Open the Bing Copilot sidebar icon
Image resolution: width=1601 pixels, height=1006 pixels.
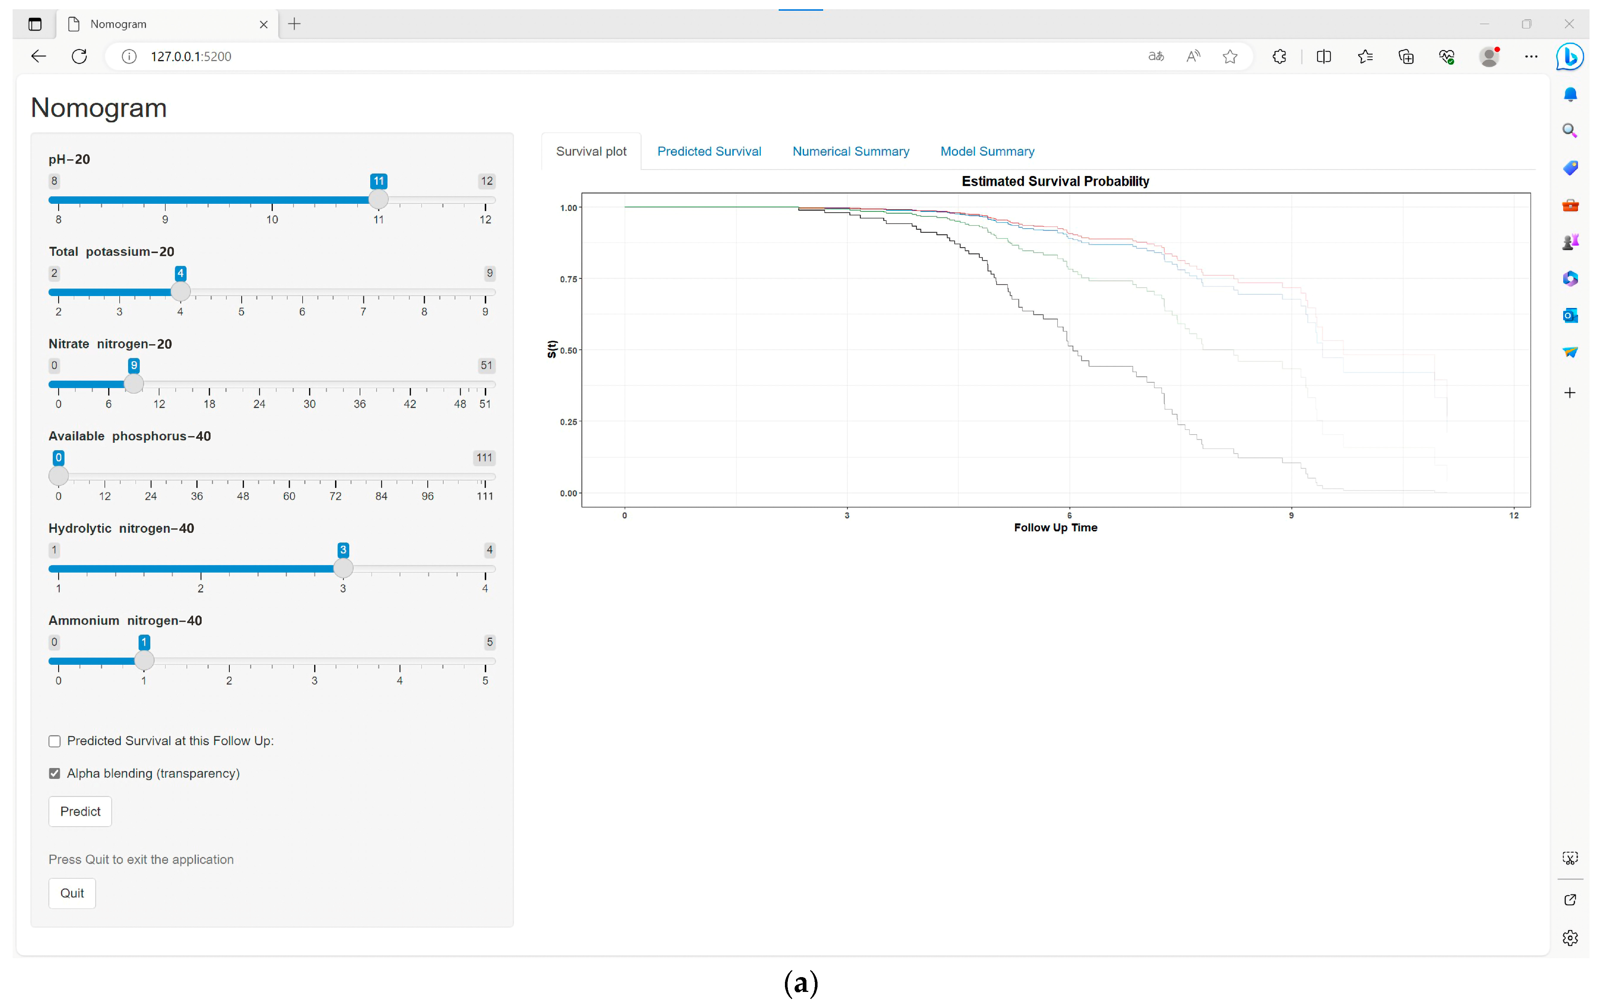tap(1570, 57)
